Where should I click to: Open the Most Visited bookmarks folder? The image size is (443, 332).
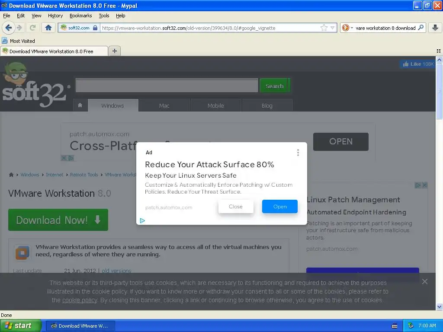[19, 41]
